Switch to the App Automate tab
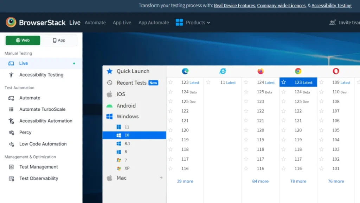 coord(154,22)
